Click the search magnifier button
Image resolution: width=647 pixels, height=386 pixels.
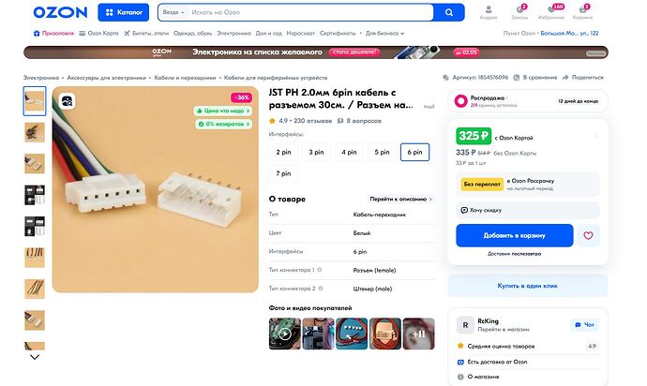(x=449, y=12)
